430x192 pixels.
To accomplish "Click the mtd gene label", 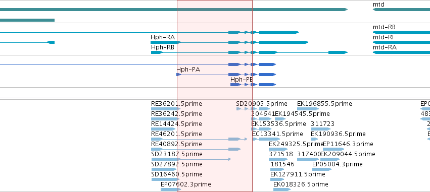I will pos(378,5).
